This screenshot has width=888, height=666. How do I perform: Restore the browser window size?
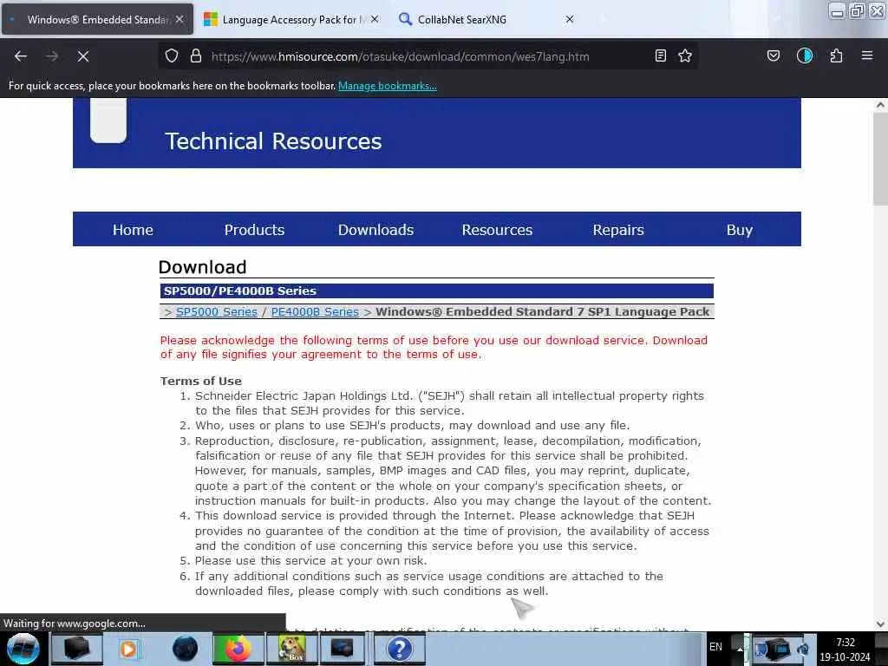[x=857, y=10]
